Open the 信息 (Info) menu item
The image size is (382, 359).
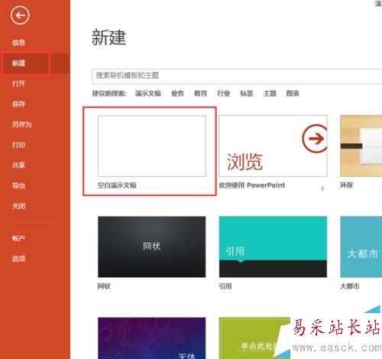click(x=18, y=42)
